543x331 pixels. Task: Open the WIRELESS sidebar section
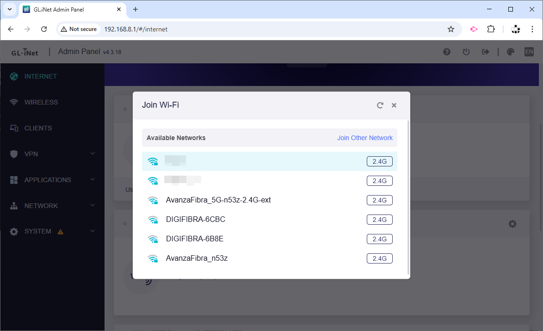tap(41, 102)
